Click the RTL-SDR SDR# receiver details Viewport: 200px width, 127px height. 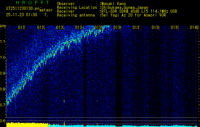pos(139,11)
